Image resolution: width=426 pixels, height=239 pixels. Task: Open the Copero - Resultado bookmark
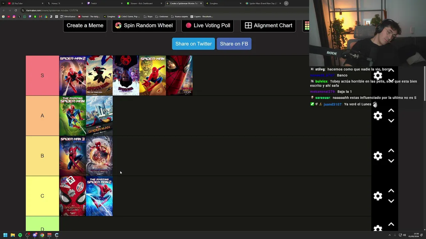click(x=202, y=17)
